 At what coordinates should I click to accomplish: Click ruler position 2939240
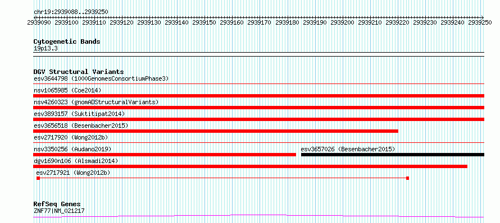(x=453, y=22)
